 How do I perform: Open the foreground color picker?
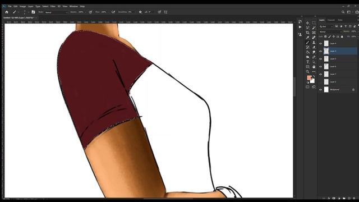309,78
